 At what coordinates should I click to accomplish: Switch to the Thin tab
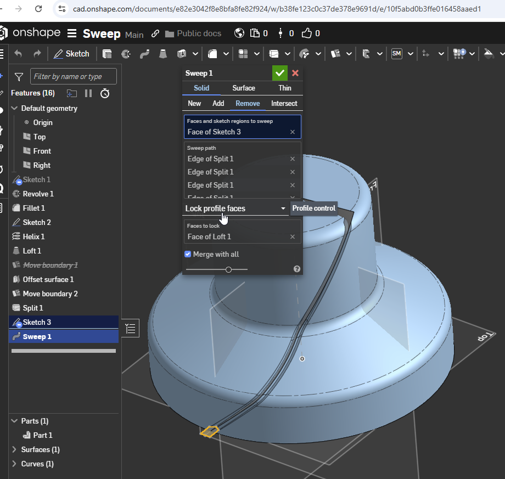point(284,88)
